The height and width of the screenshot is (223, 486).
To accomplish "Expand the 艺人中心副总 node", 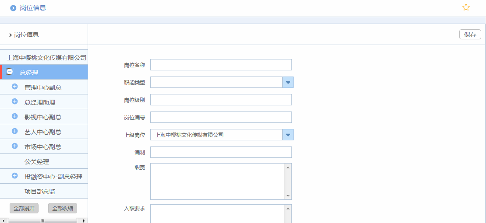I will 14,131.
